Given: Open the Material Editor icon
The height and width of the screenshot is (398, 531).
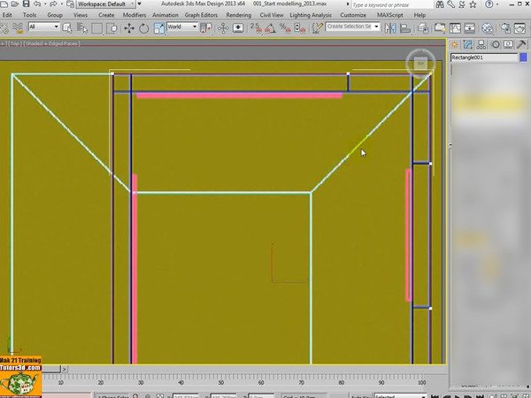Looking at the screenshot, I should (x=487, y=28).
